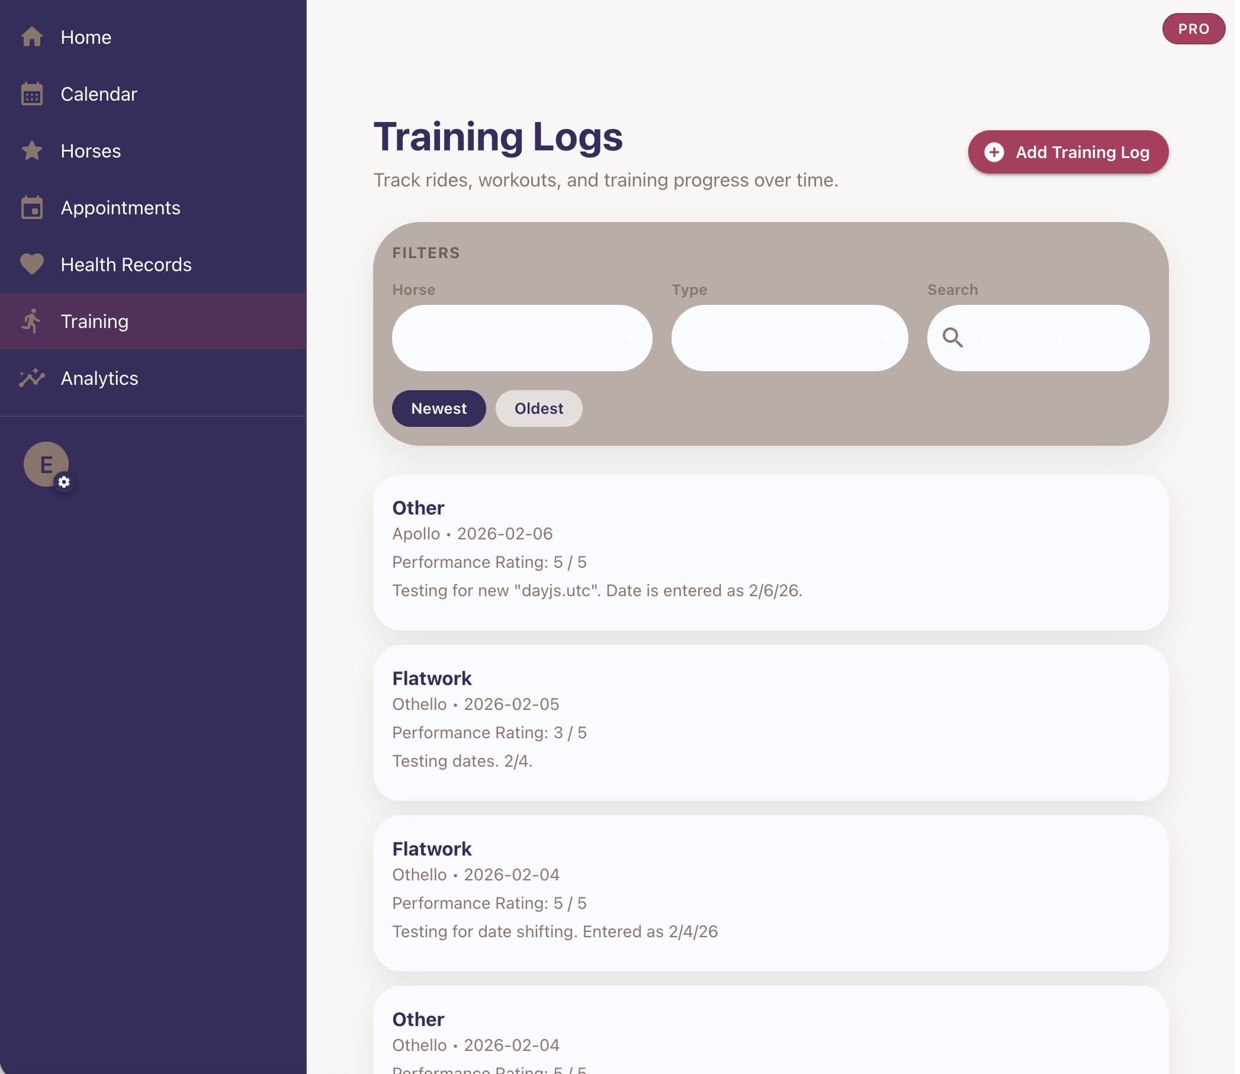Click the Home house icon
This screenshot has height=1074, width=1240.
point(32,37)
